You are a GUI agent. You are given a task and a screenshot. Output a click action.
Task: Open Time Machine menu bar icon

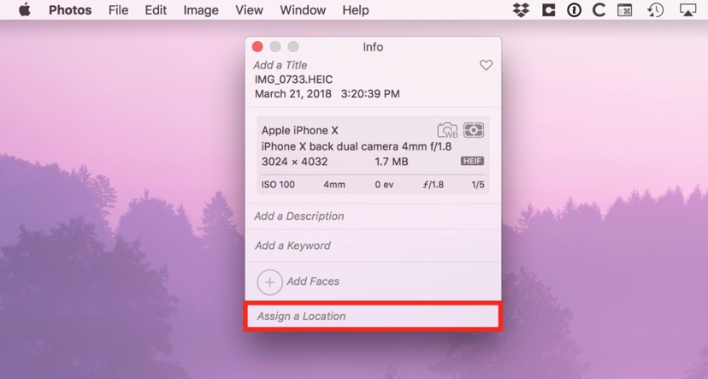[655, 10]
